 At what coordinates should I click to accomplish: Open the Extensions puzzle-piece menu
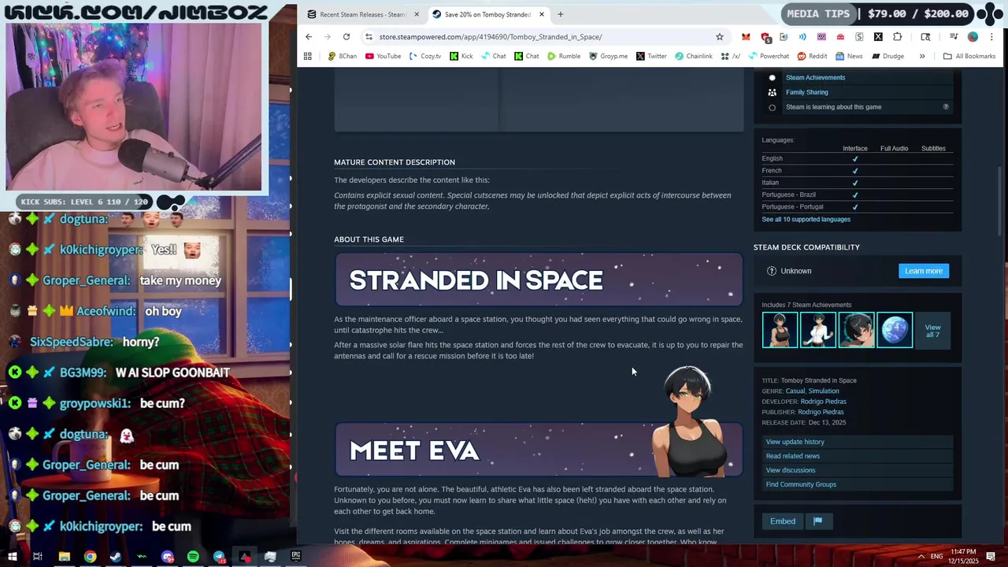tap(897, 37)
